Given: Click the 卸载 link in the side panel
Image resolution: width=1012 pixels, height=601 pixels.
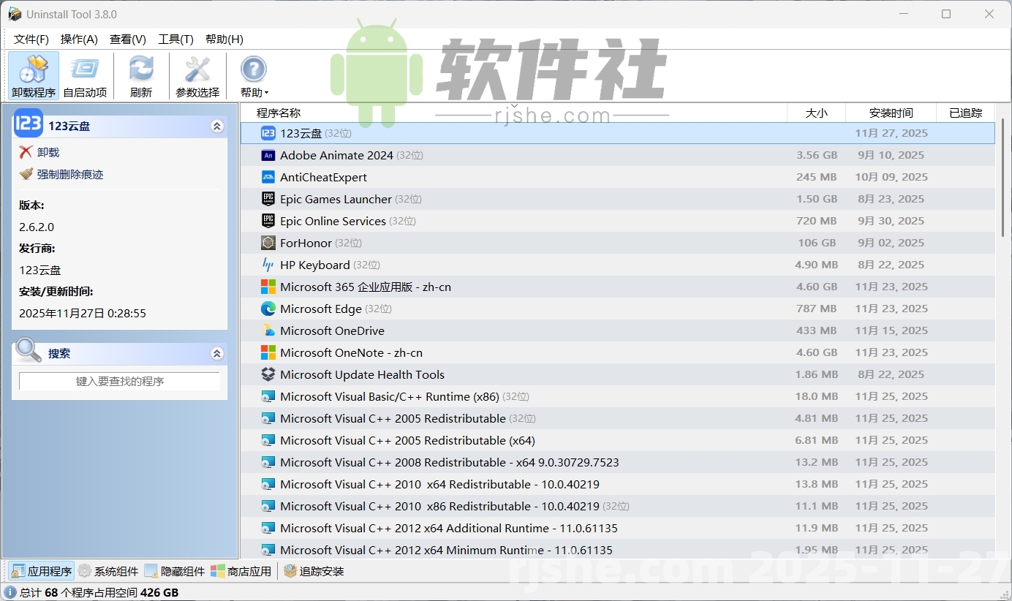Looking at the screenshot, I should coord(48,152).
